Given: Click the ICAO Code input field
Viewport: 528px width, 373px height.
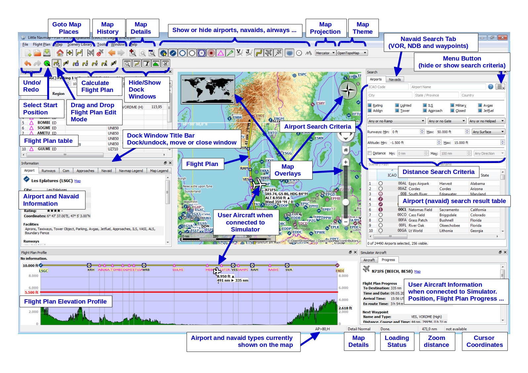Looking at the screenshot, I should tap(388, 87).
